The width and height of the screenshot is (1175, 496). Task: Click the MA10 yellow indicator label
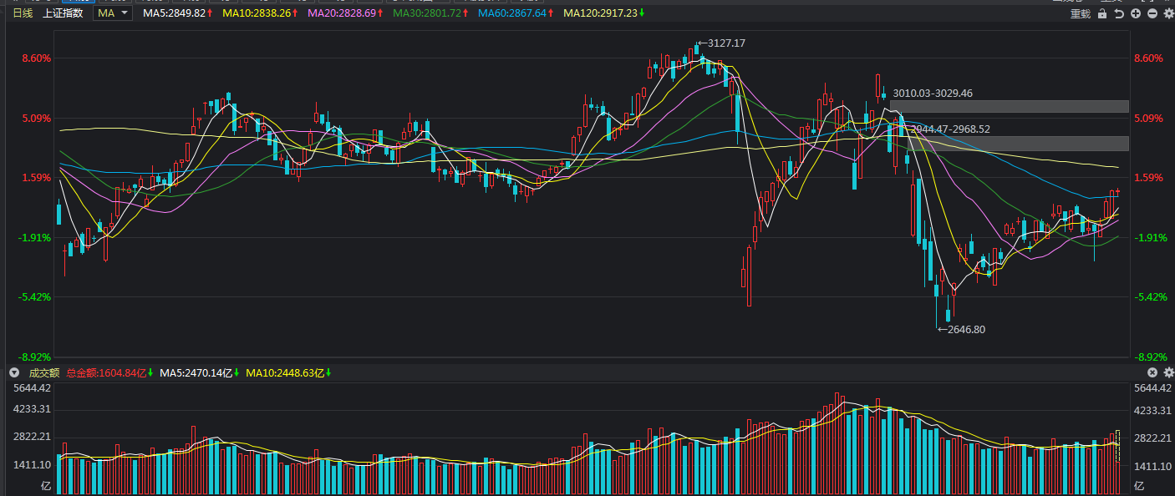pyautogui.click(x=260, y=13)
